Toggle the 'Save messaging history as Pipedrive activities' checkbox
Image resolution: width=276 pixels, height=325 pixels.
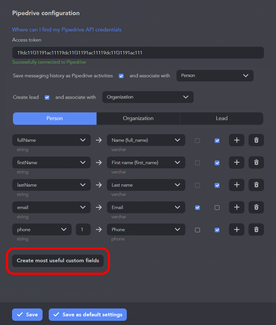click(121, 76)
